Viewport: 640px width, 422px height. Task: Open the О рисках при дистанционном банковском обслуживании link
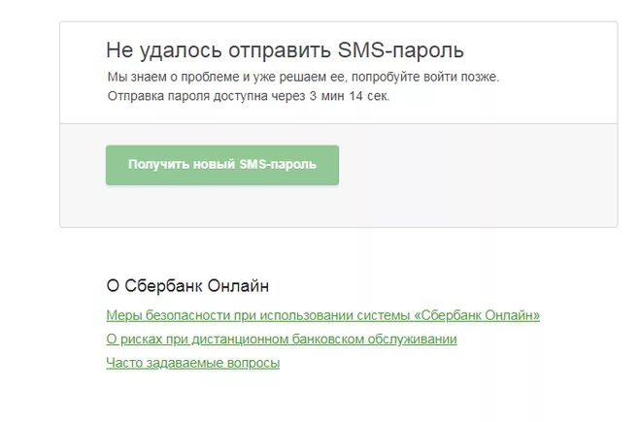point(282,339)
